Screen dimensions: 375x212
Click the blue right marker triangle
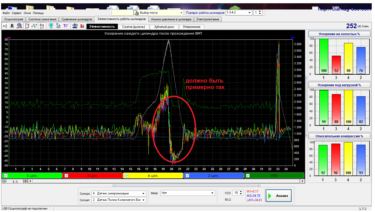pos(292,38)
